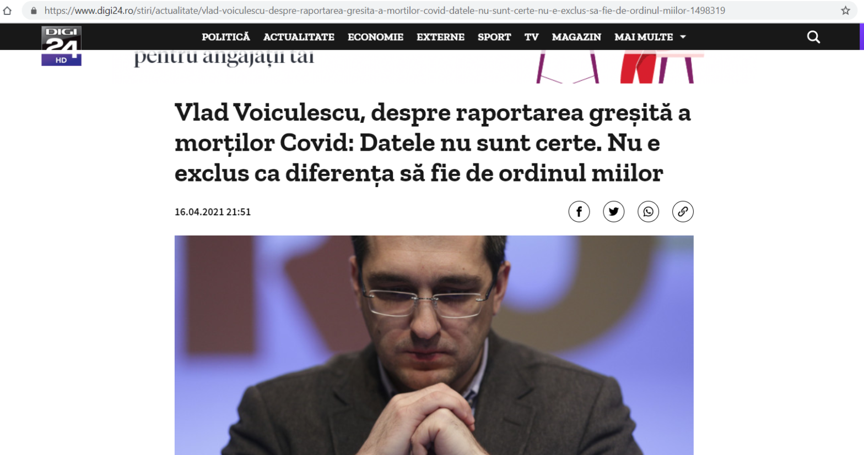This screenshot has height=455, width=864.
Task: Share article on Facebook
Action: click(x=579, y=212)
